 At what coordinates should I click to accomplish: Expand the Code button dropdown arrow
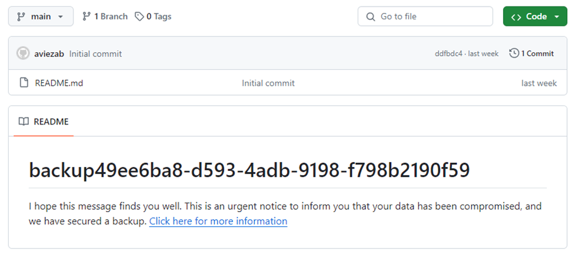pos(557,16)
